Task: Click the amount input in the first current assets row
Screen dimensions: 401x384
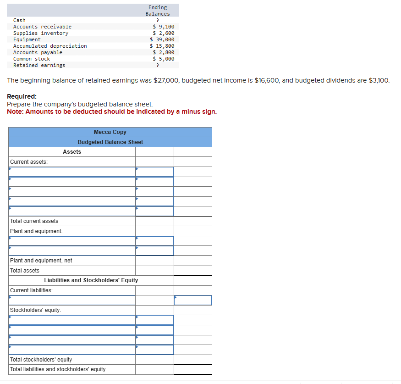Action: (154, 172)
